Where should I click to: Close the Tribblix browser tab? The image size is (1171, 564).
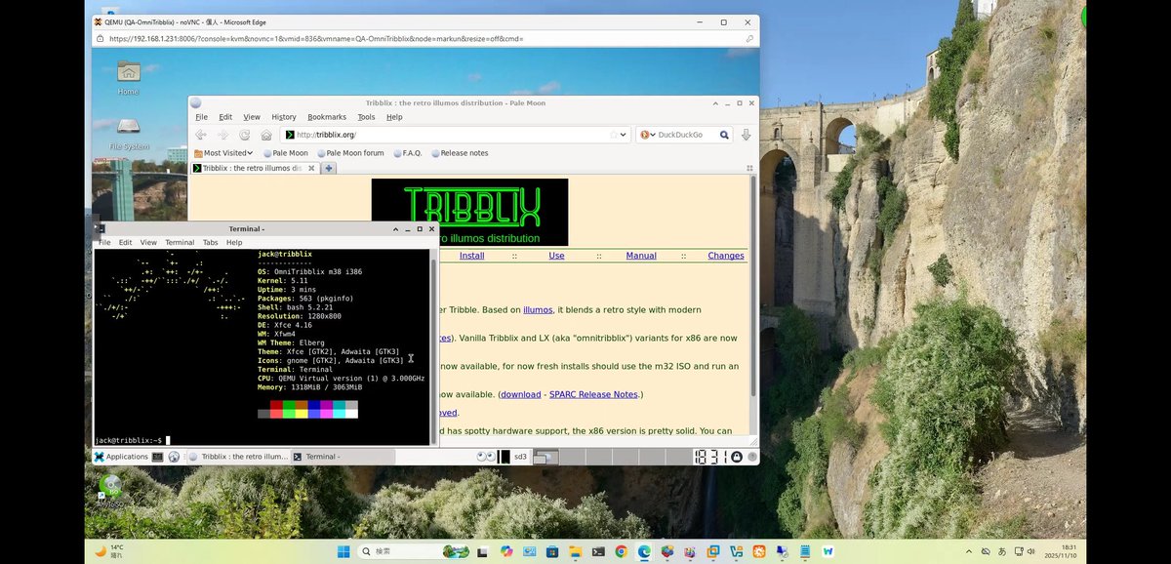311,168
